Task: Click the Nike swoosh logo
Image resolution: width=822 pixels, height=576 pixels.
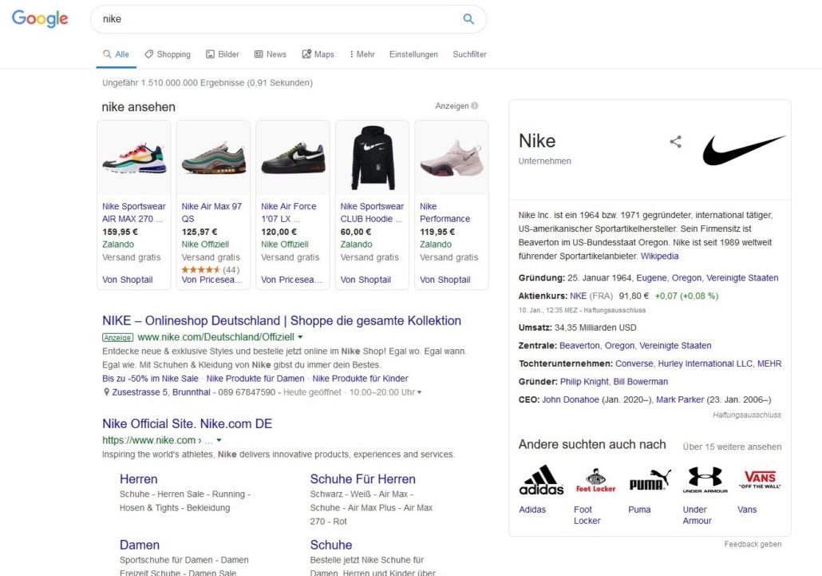Action: [x=744, y=150]
